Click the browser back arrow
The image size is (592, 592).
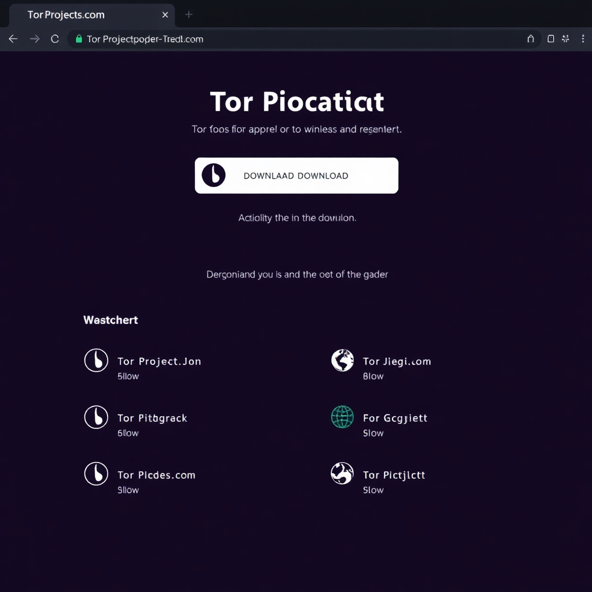[13, 39]
